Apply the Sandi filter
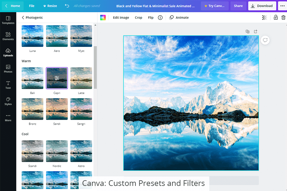Viewport: 287px width, 191px height. click(57, 109)
